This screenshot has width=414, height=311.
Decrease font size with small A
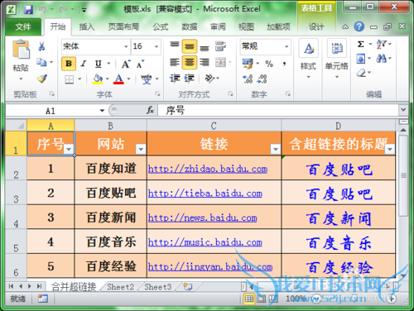(x=140, y=65)
